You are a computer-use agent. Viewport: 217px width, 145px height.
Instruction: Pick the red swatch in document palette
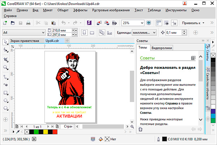click(55, 132)
